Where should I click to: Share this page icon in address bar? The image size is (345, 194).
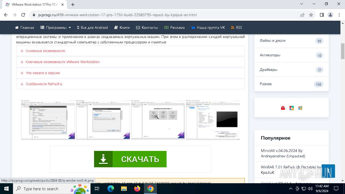(x=302, y=15)
